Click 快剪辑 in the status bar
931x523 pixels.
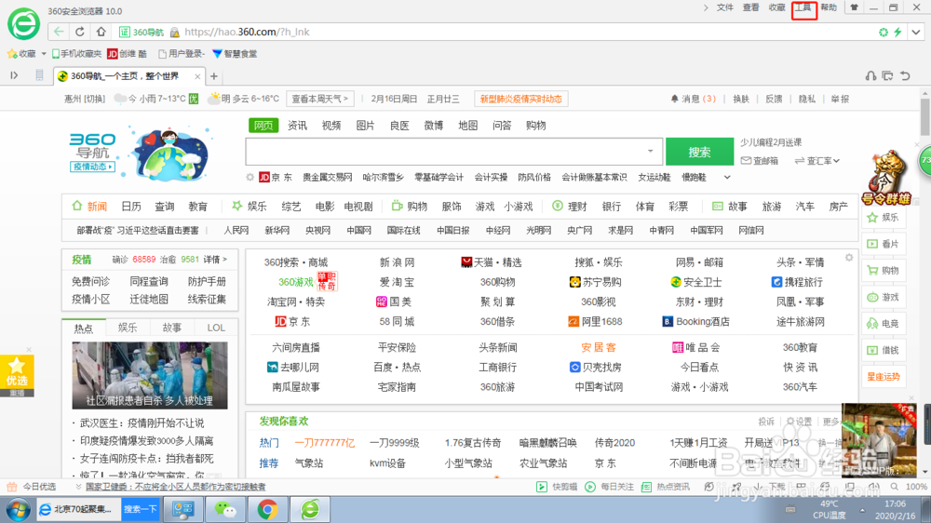pos(557,487)
